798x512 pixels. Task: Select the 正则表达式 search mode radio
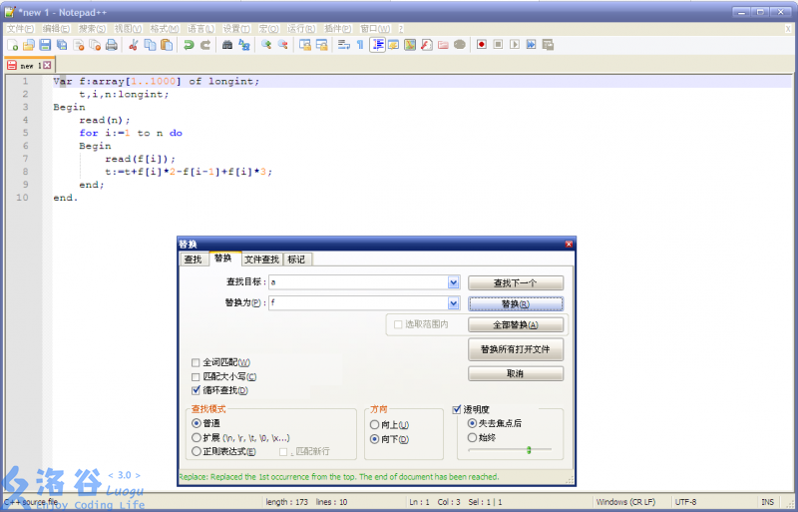point(197,451)
